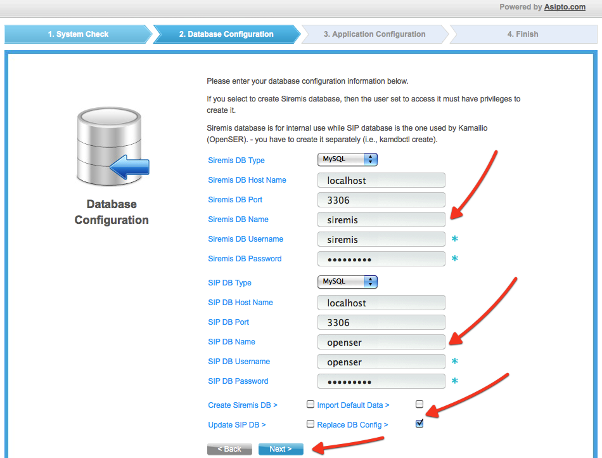Focus the Siremis DB Host Name field
The height and width of the screenshot is (458, 602).
381,180
